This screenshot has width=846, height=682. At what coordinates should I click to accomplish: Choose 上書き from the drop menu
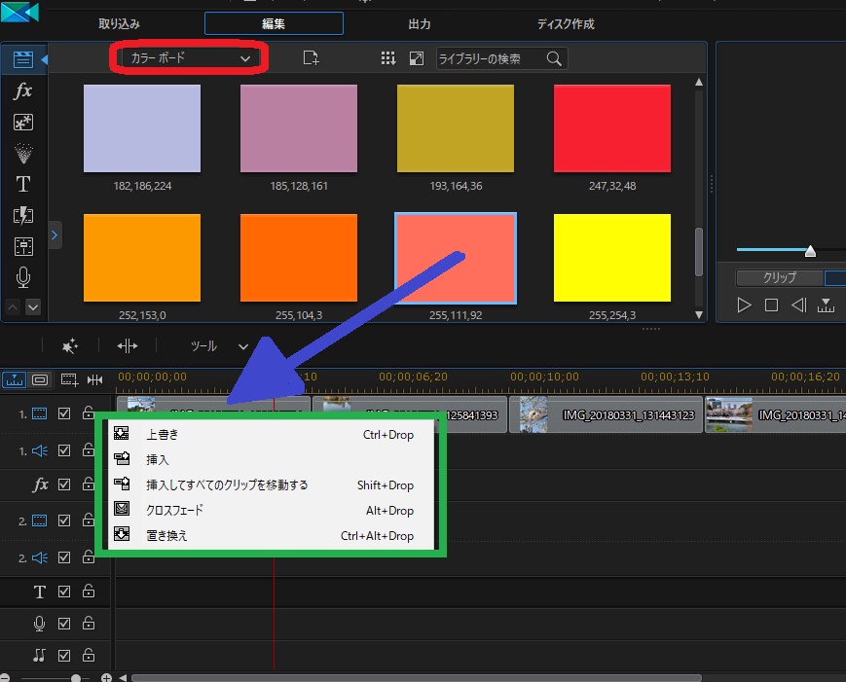(163, 435)
